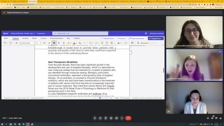Viewport: 224px width, 126px height.
Task: Expand the Cambria Bold font dropdown
Action: (x=34, y=43)
